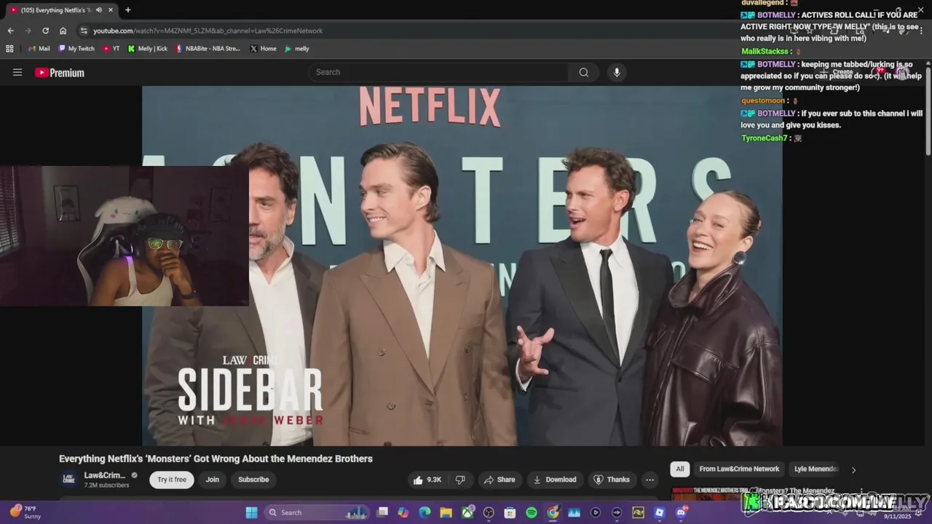Click the Join channel button

click(x=212, y=480)
